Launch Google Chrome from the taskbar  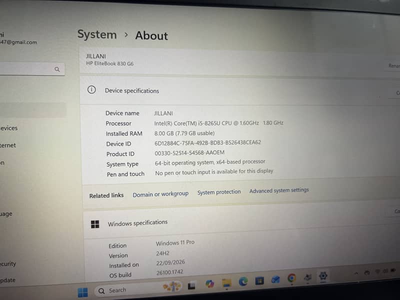point(291,278)
